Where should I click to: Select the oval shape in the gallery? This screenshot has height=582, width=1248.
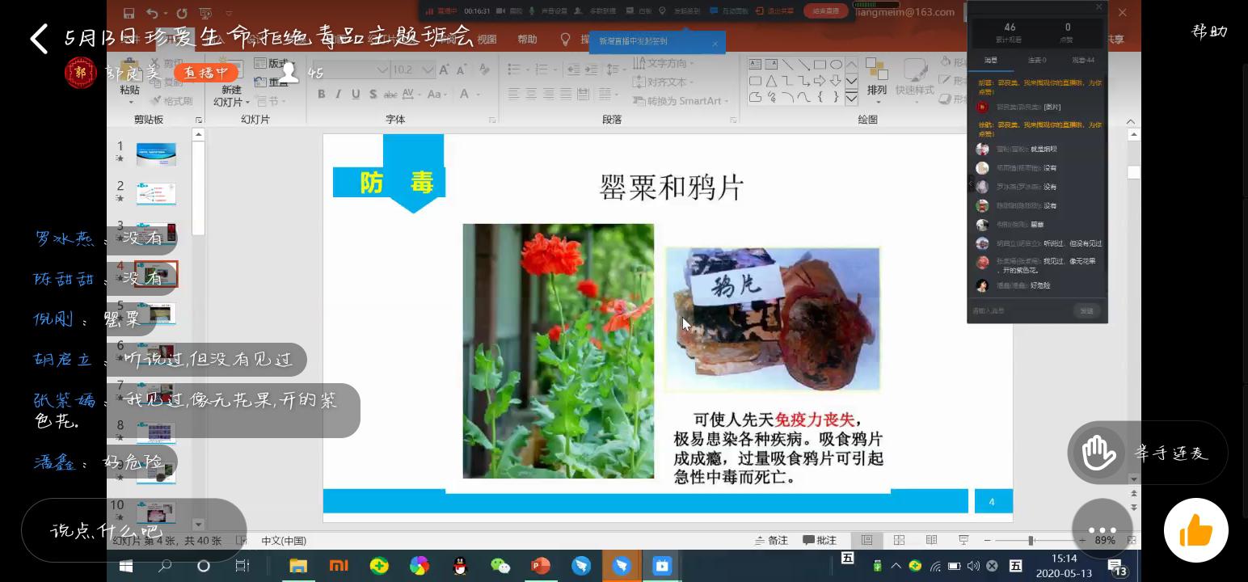click(x=836, y=65)
